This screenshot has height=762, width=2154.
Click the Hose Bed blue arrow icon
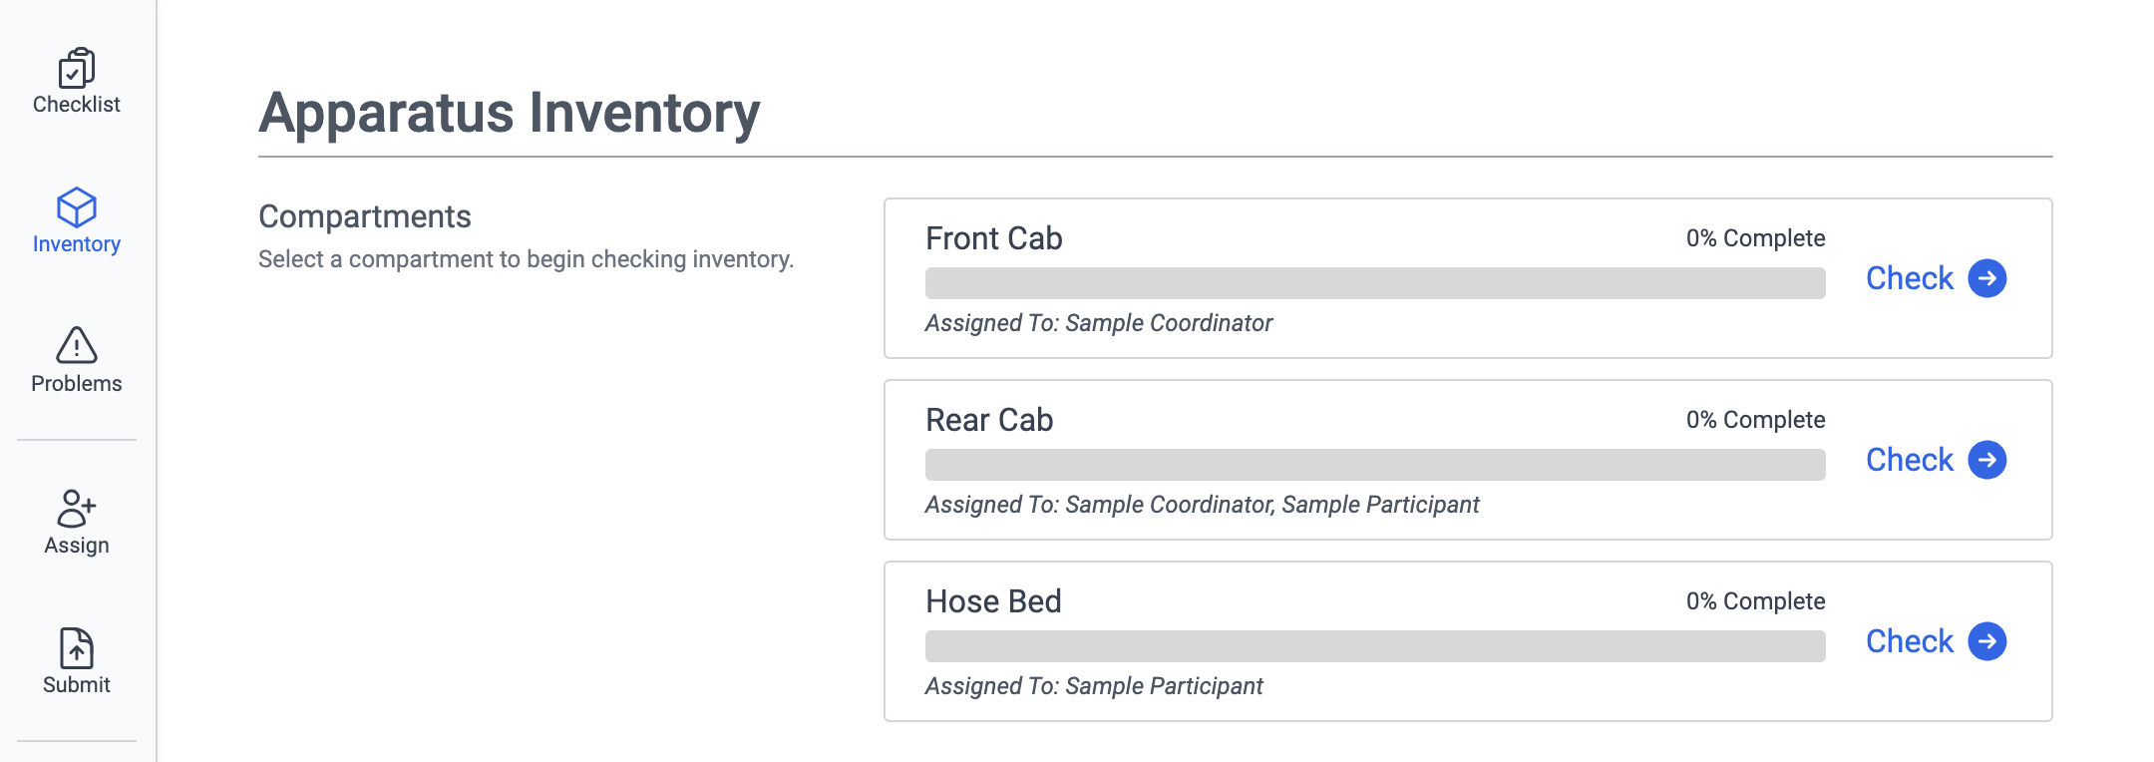[x=1986, y=641]
